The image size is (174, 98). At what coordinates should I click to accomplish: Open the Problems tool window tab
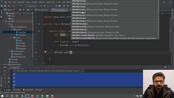[x=28, y=90]
